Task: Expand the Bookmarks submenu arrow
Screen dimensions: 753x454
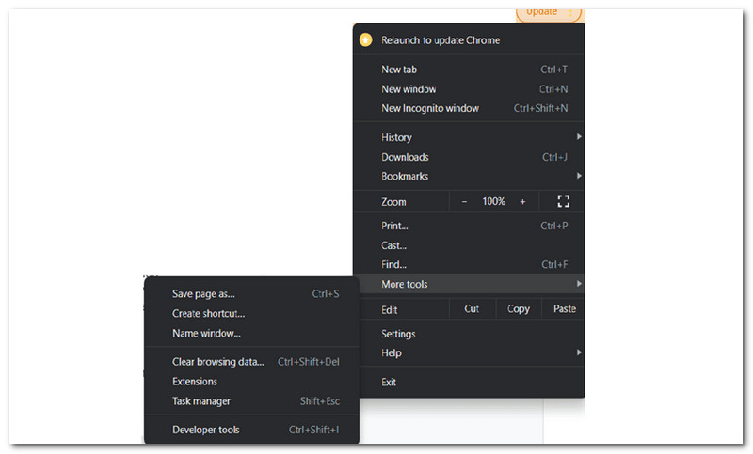Action: coord(579,176)
